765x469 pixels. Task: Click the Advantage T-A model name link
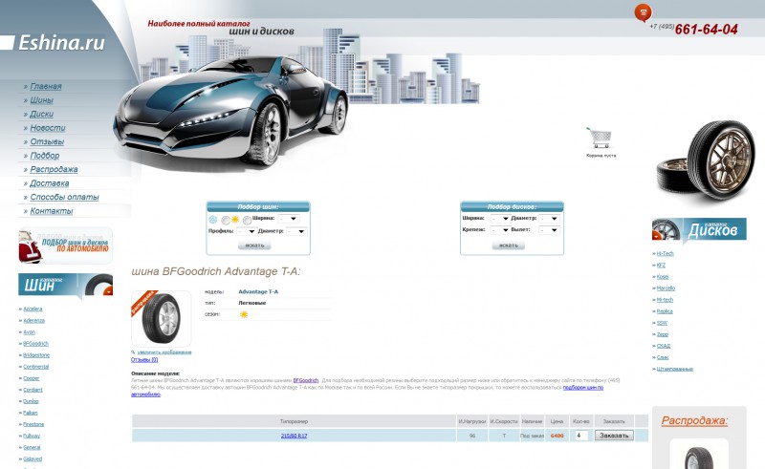click(258, 291)
